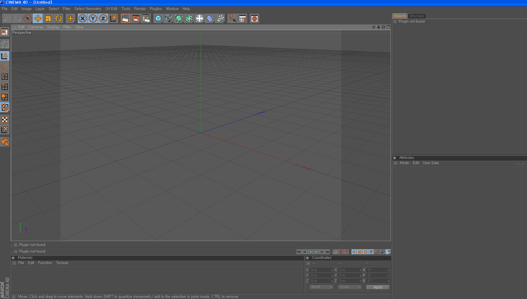Switch to Polygons mode
527x299 pixels.
(x=5, y=97)
